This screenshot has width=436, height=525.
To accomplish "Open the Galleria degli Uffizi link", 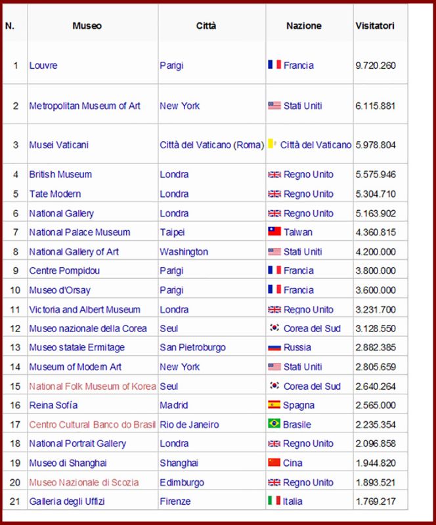I will click(67, 501).
